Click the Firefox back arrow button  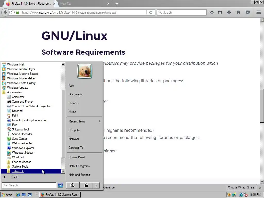[x=5, y=12]
